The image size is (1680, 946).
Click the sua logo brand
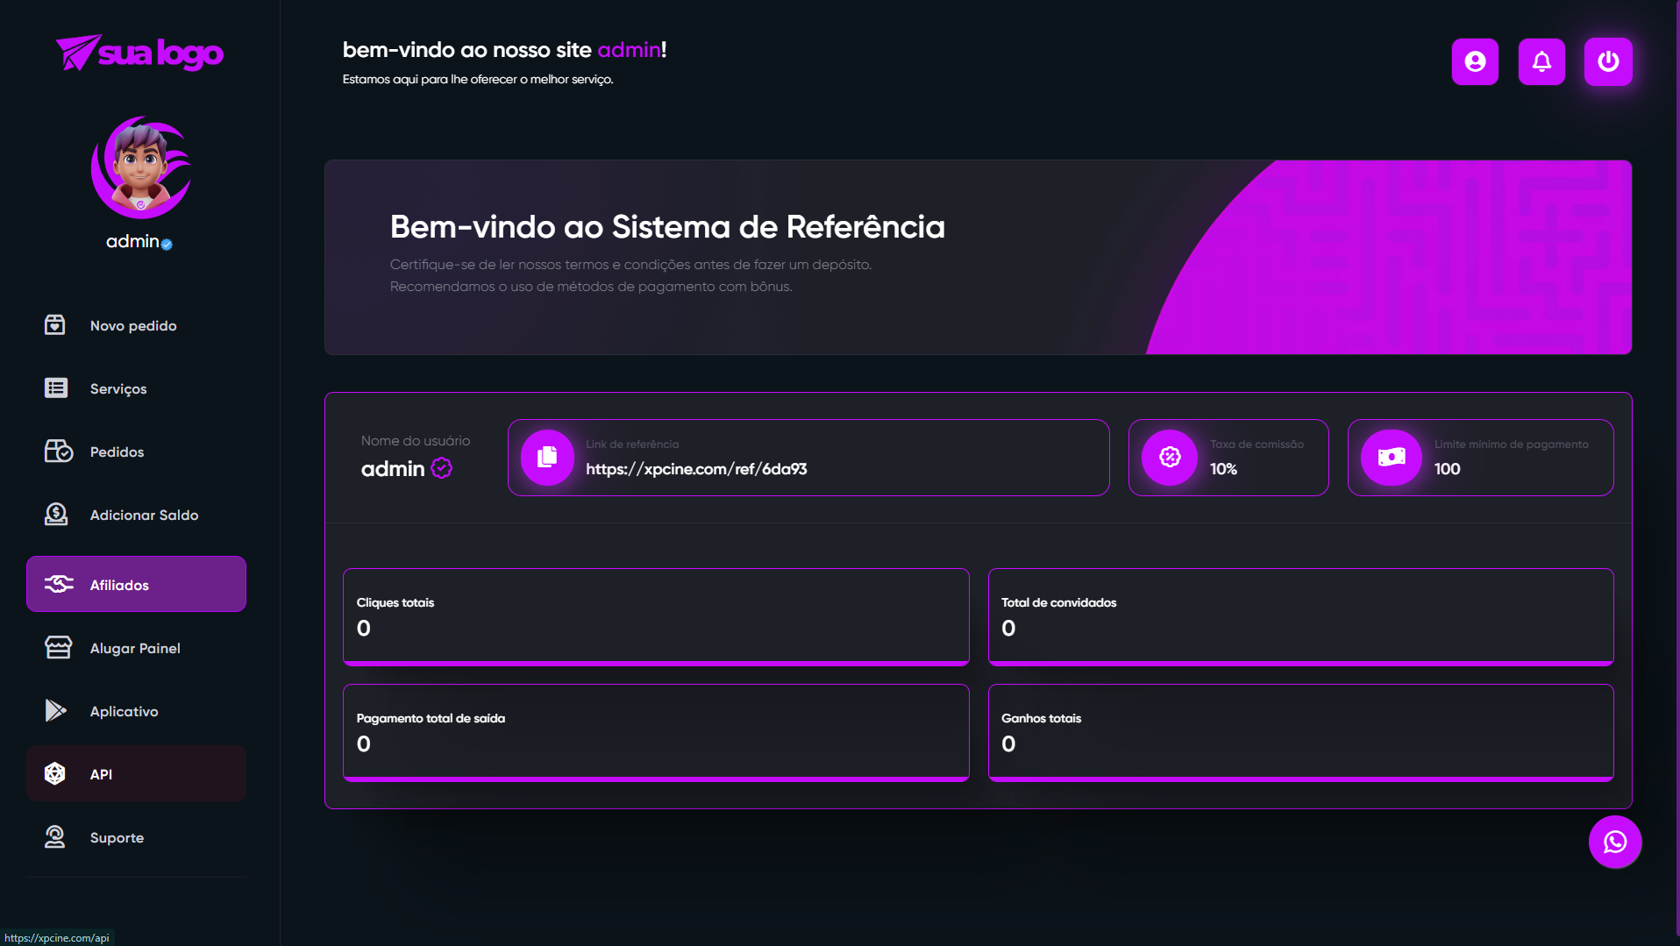[139, 53]
